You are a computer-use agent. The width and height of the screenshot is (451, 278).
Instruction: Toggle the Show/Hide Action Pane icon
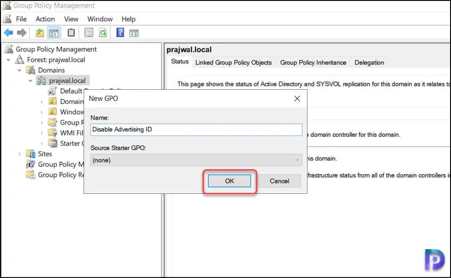(134, 33)
